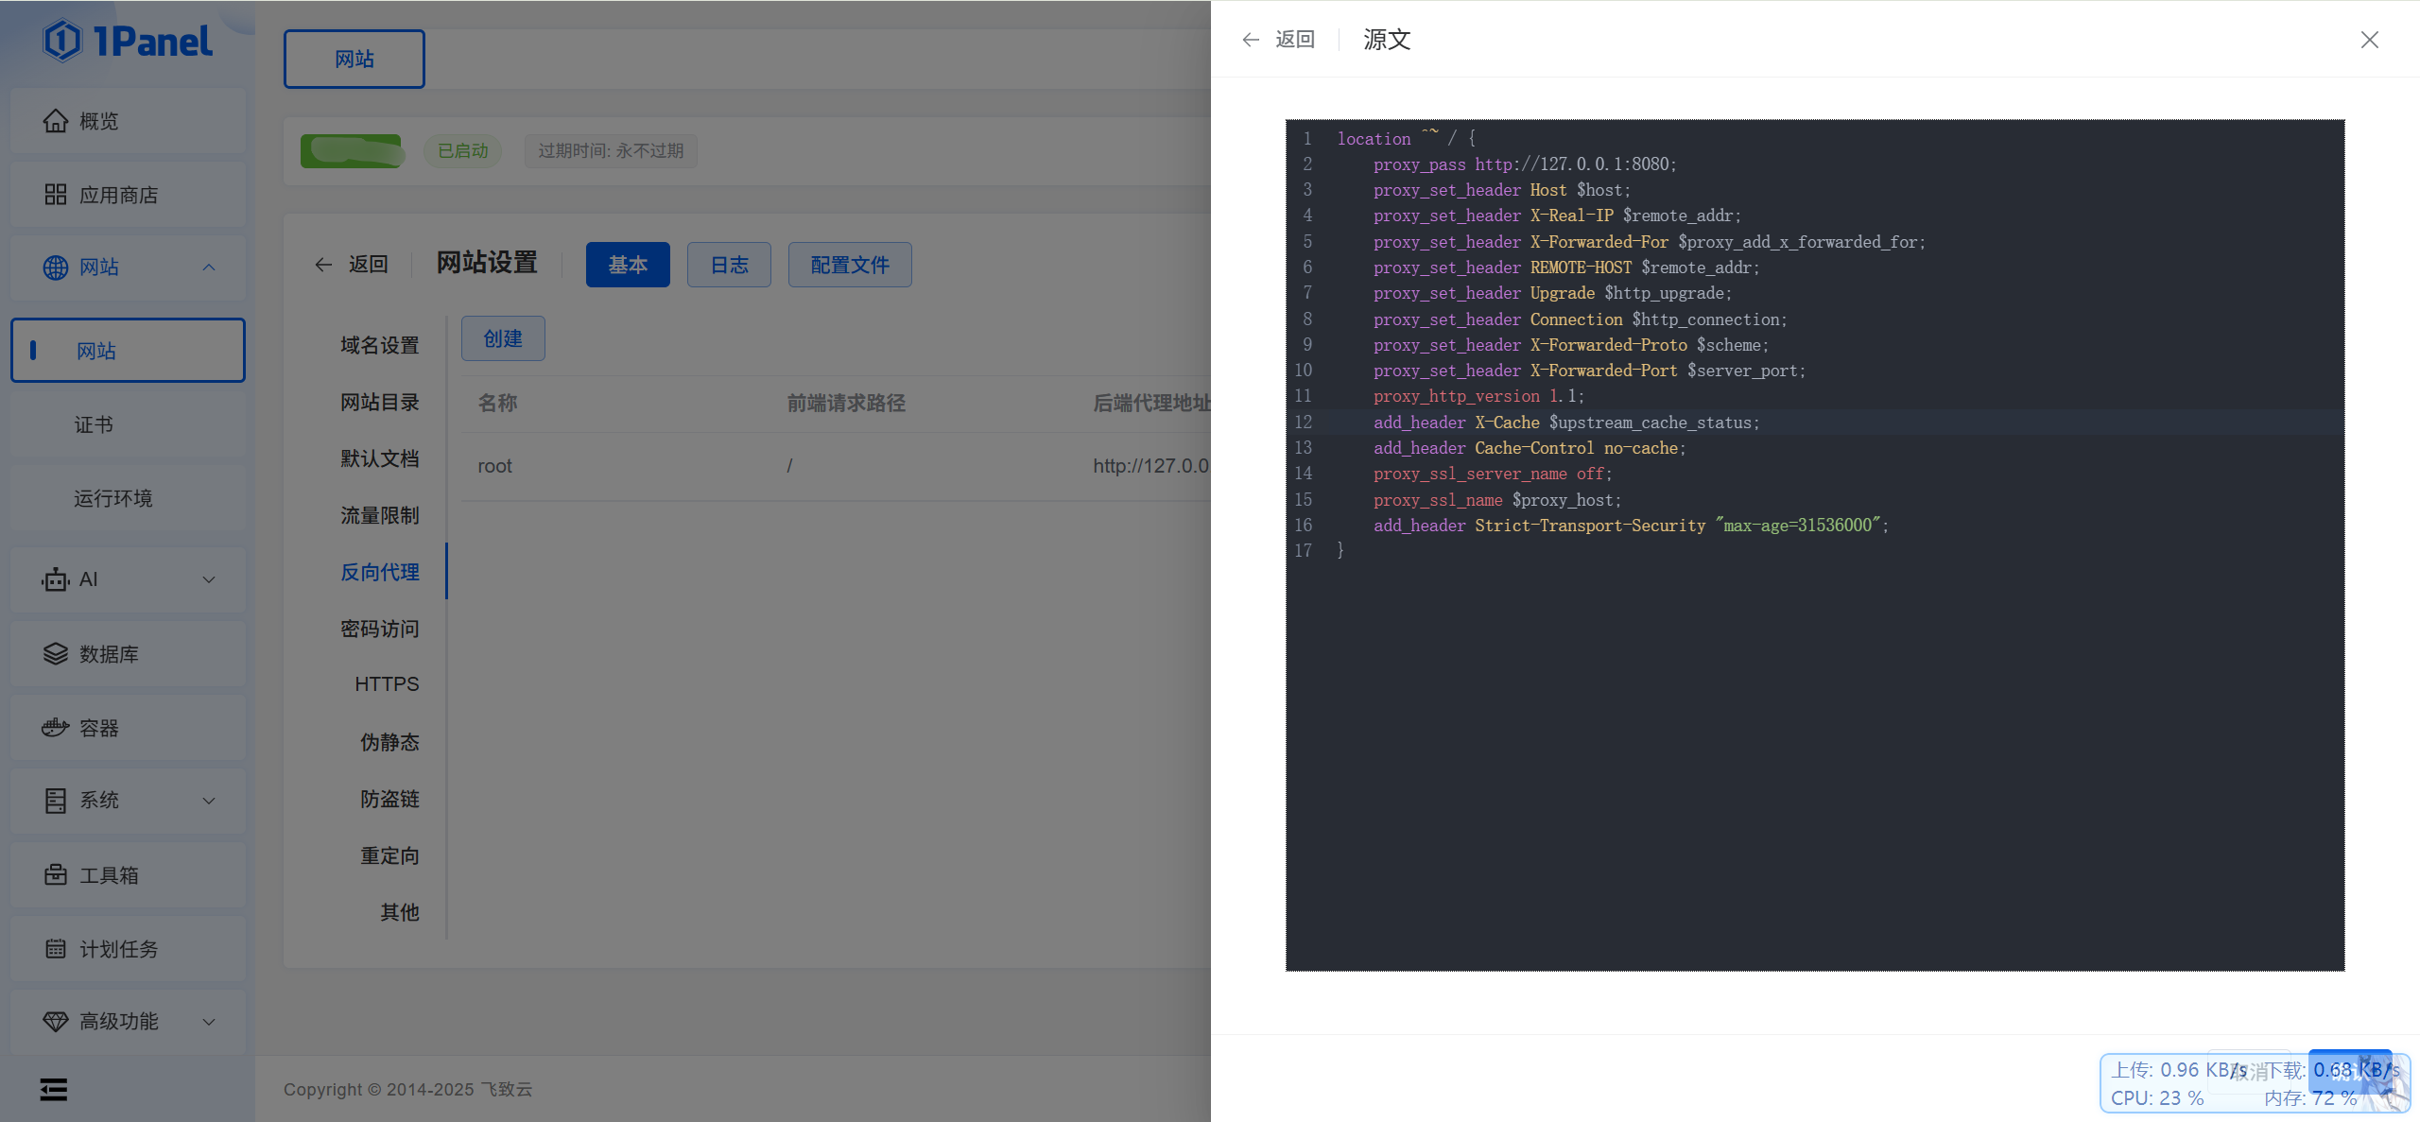Open 网站目录 settings section
Image resolution: width=2420 pixels, height=1122 pixels.
tap(380, 402)
